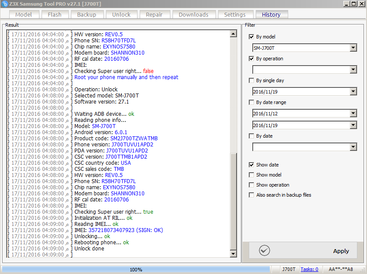The image size is (367, 274).
Task: Click the scroll-down arrow of the result log
Action: (x=233, y=253)
